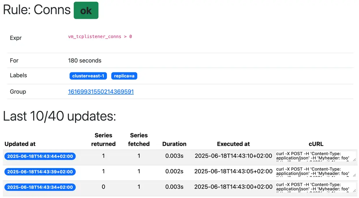The width and height of the screenshot is (359, 198).
Task: Click the Duration column header
Action: pyautogui.click(x=174, y=144)
